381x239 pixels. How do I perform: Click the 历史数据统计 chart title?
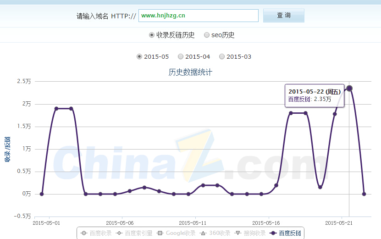(x=190, y=72)
